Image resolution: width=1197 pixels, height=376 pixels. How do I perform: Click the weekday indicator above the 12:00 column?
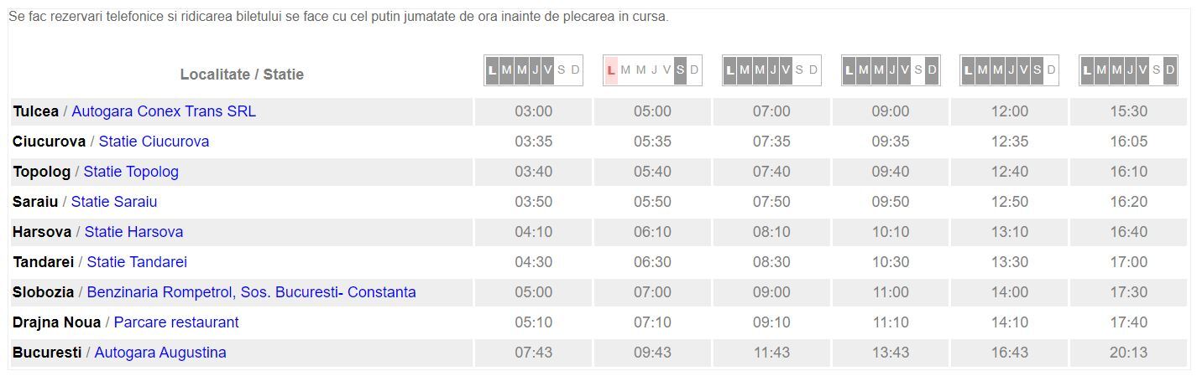[x=1010, y=70]
